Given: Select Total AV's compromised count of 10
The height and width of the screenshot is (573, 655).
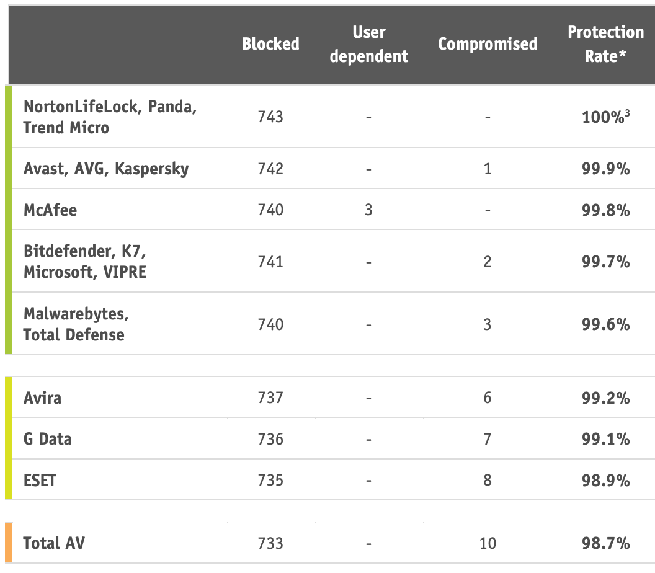Looking at the screenshot, I should click(x=488, y=543).
